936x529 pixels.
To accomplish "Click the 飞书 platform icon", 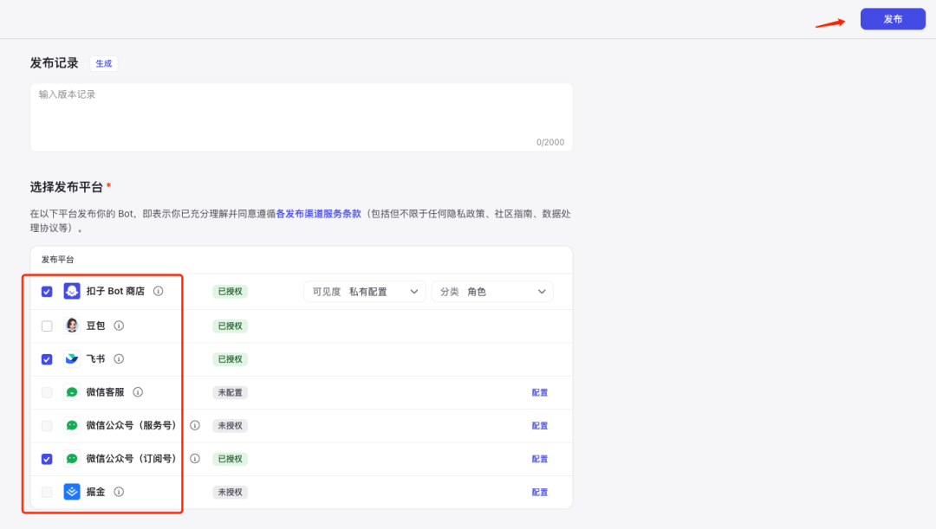I will (x=72, y=359).
